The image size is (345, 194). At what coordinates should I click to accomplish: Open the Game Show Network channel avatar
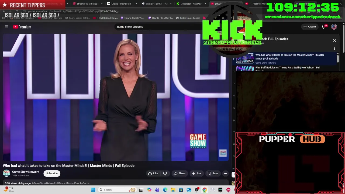coord(6,173)
